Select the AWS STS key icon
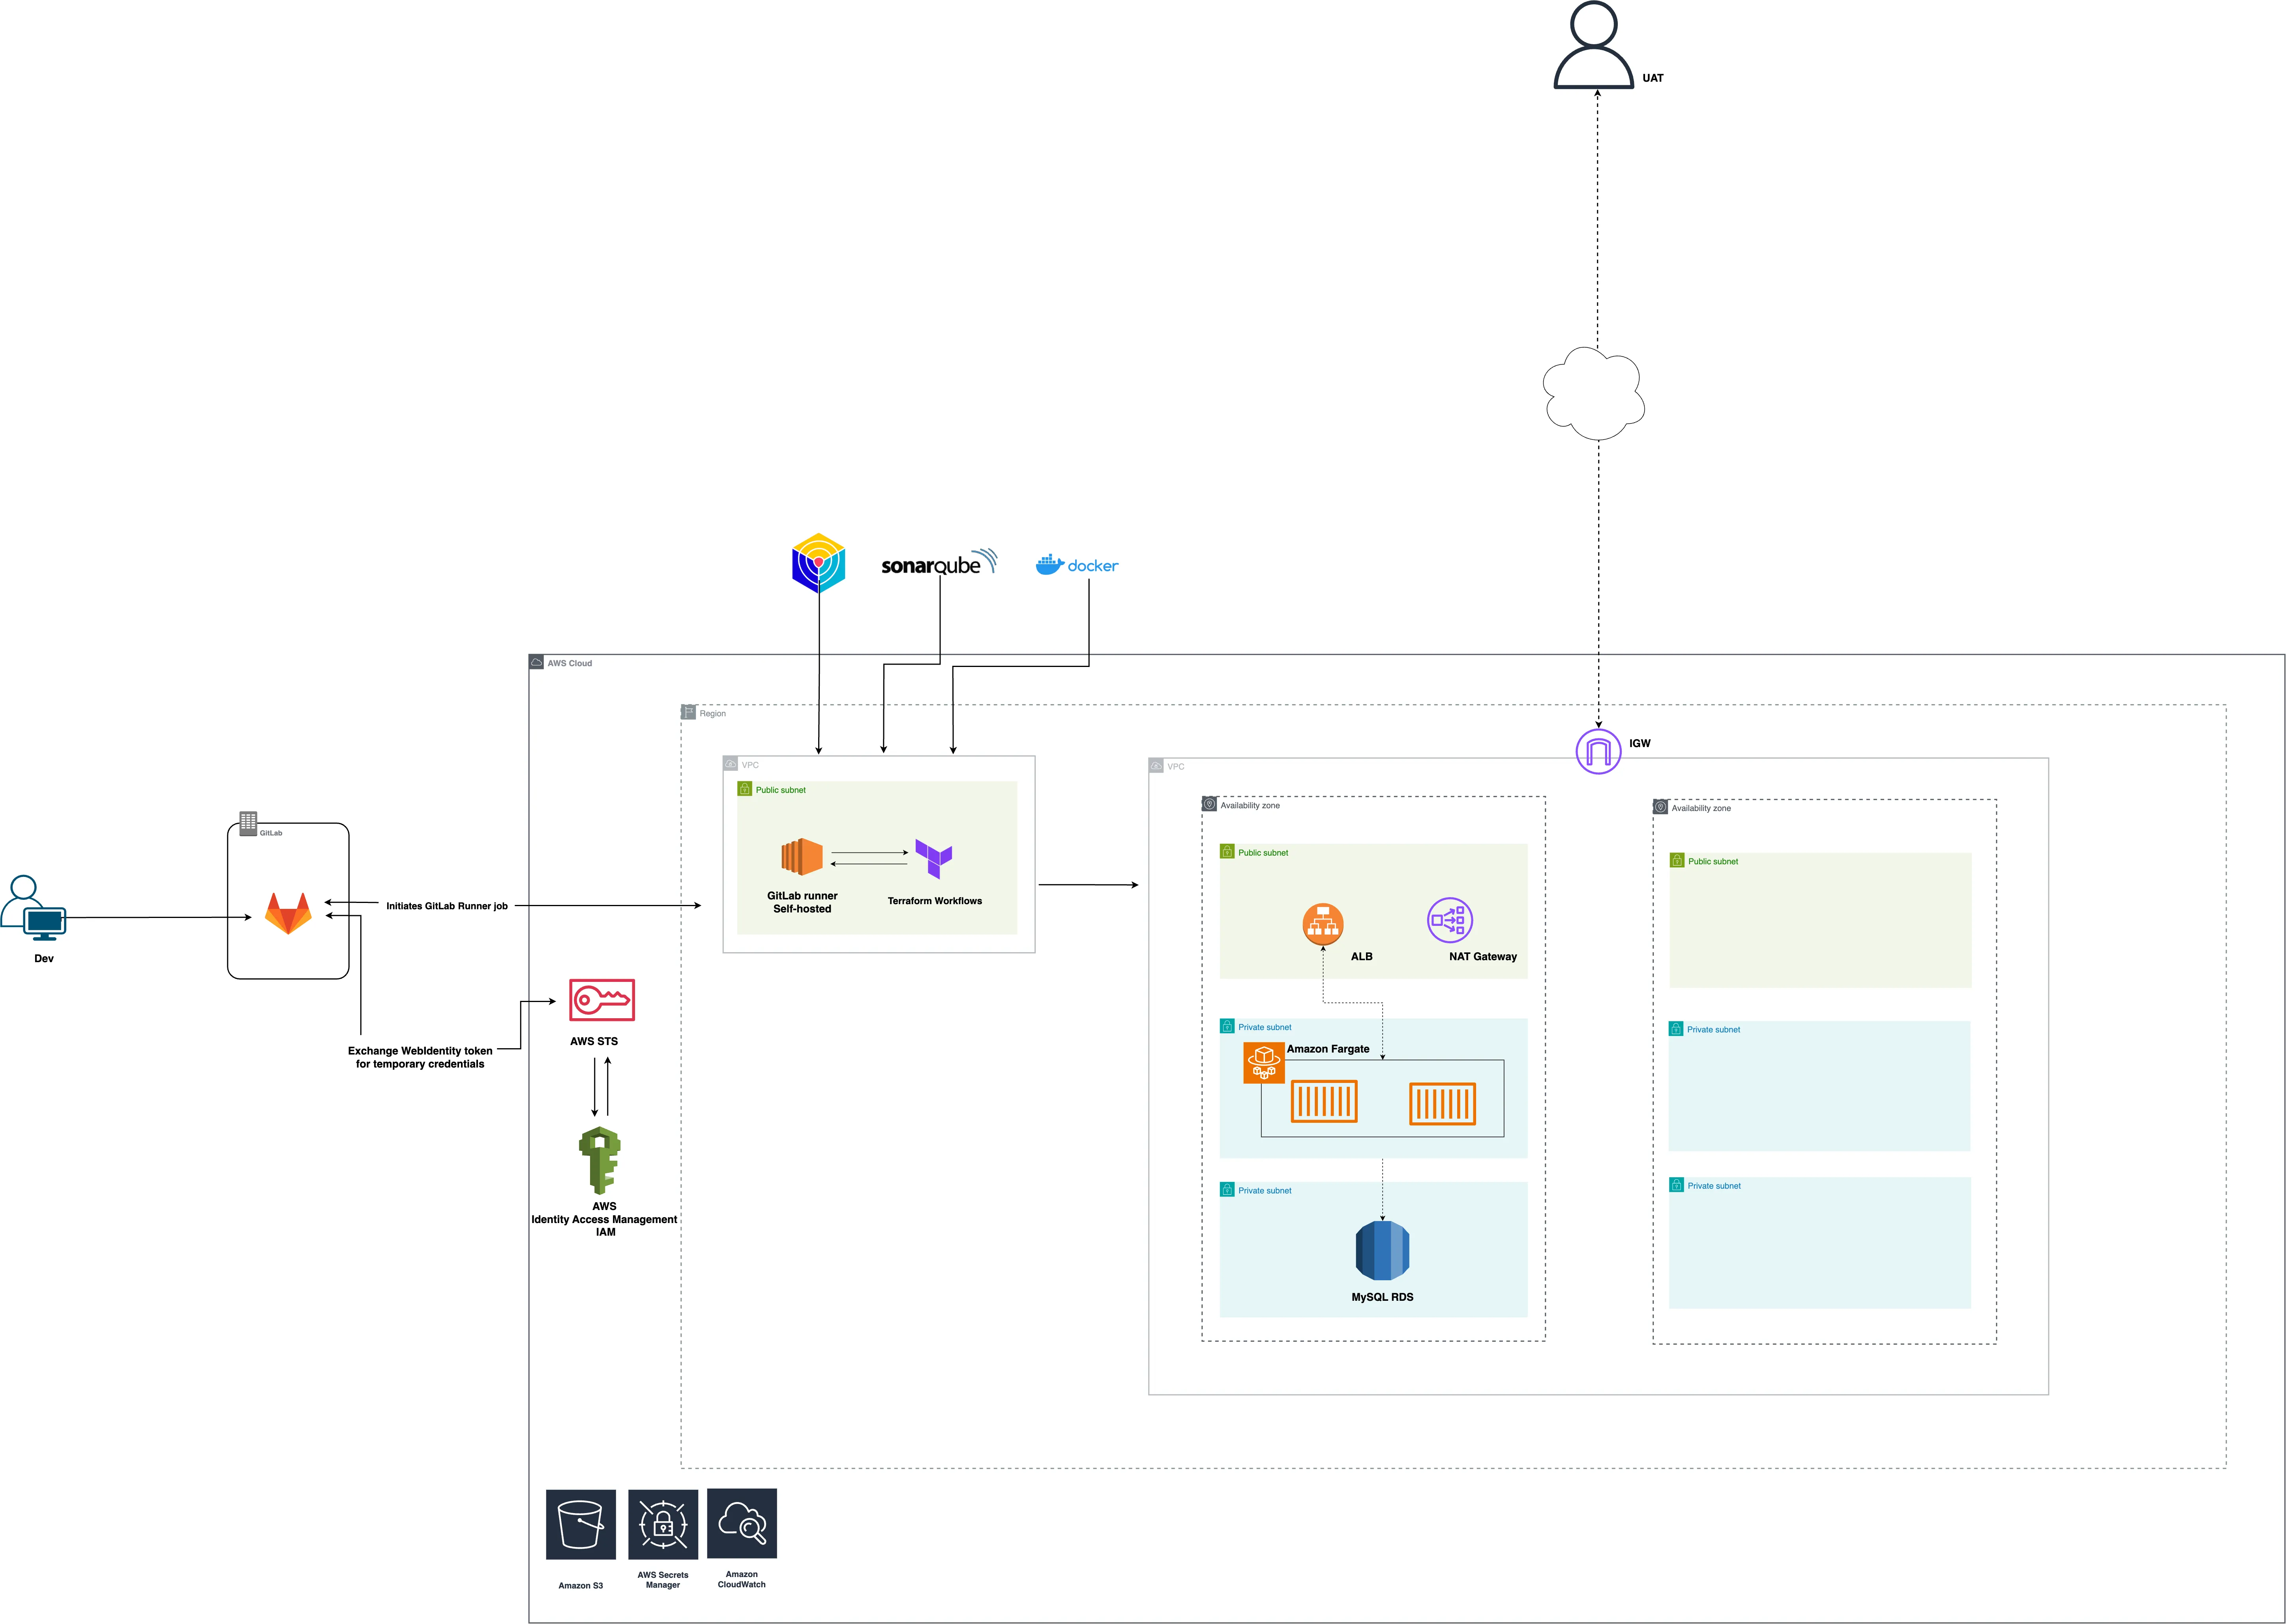Viewport: 2286px width, 1624px height. click(x=602, y=1000)
